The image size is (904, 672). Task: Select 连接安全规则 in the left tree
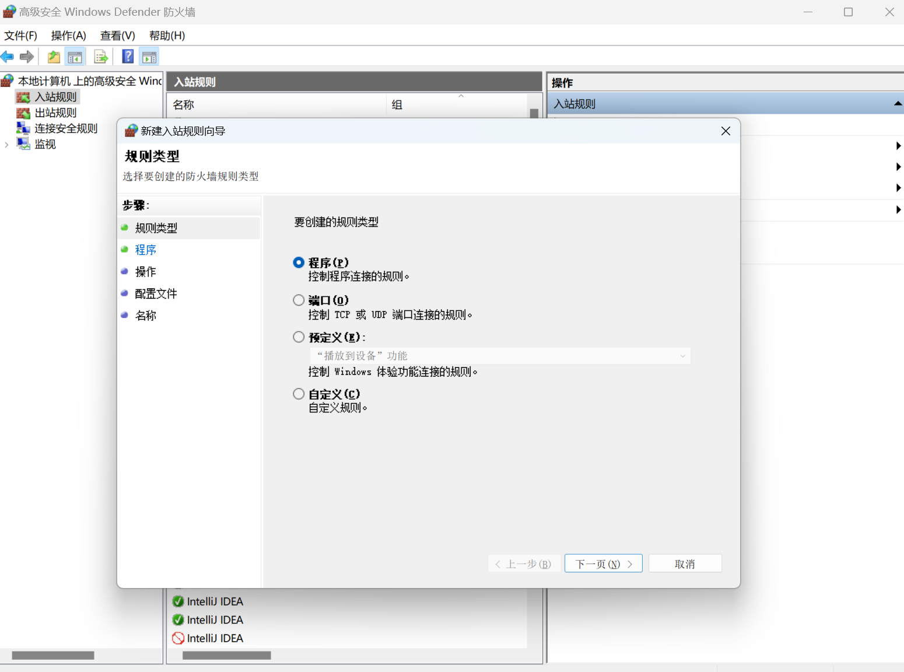click(66, 128)
